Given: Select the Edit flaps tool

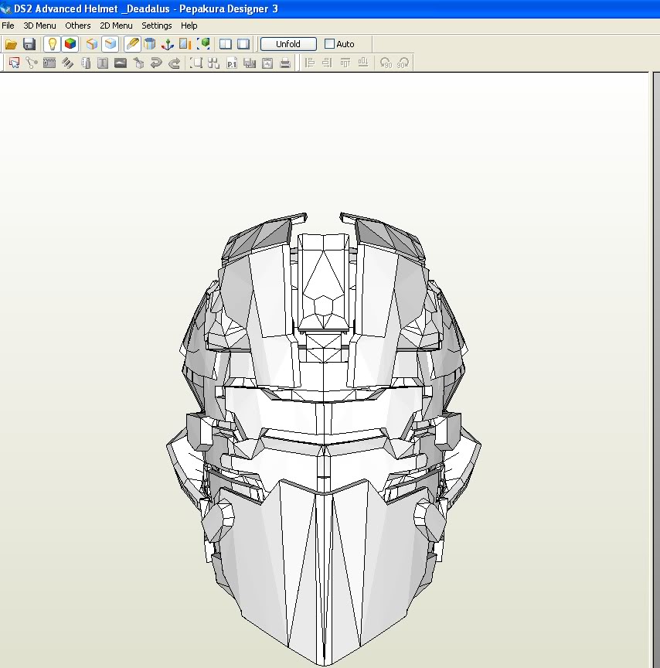Looking at the screenshot, I should pos(67,63).
